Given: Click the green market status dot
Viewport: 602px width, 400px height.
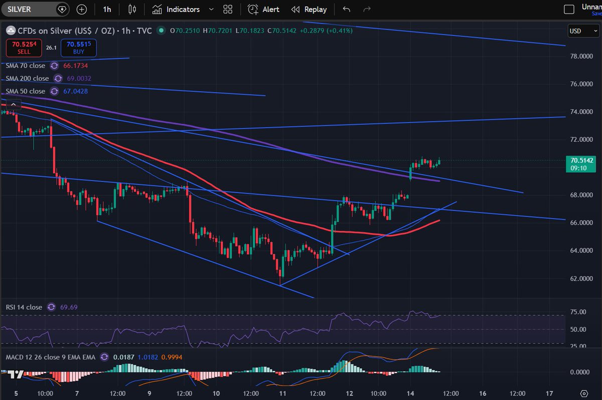Looking at the screenshot, I should pyautogui.click(x=161, y=31).
